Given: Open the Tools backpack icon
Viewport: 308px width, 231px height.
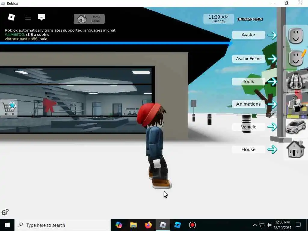Looking at the screenshot, I should [x=296, y=81].
